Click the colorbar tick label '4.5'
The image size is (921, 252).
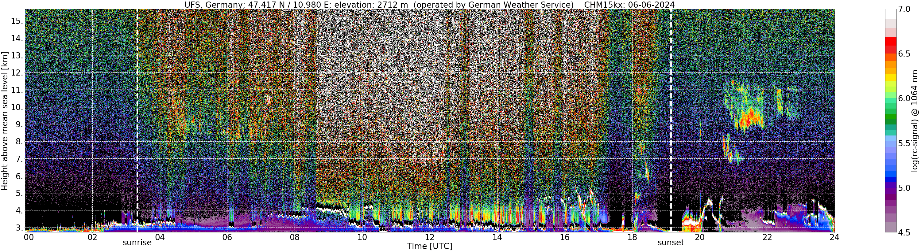[904, 232]
